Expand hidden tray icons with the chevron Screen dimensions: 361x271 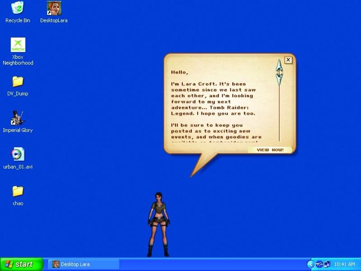311,264
